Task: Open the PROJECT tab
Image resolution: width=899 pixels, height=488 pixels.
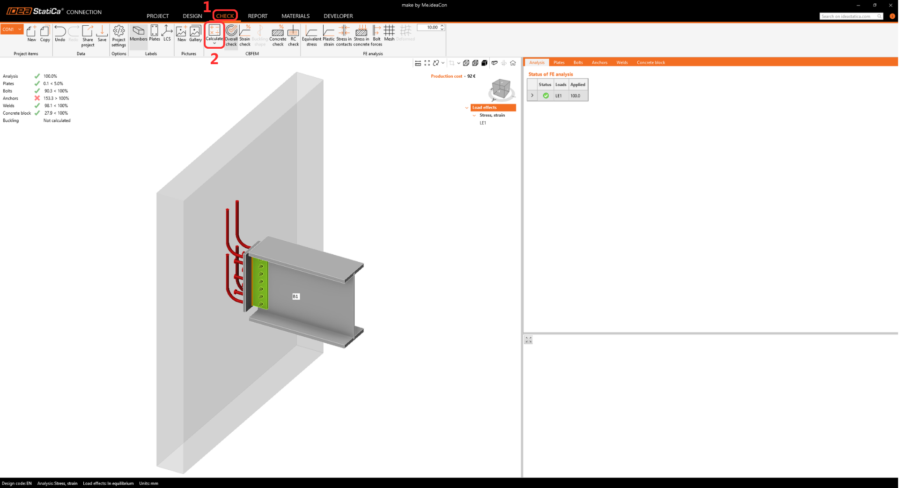Action: click(x=158, y=16)
